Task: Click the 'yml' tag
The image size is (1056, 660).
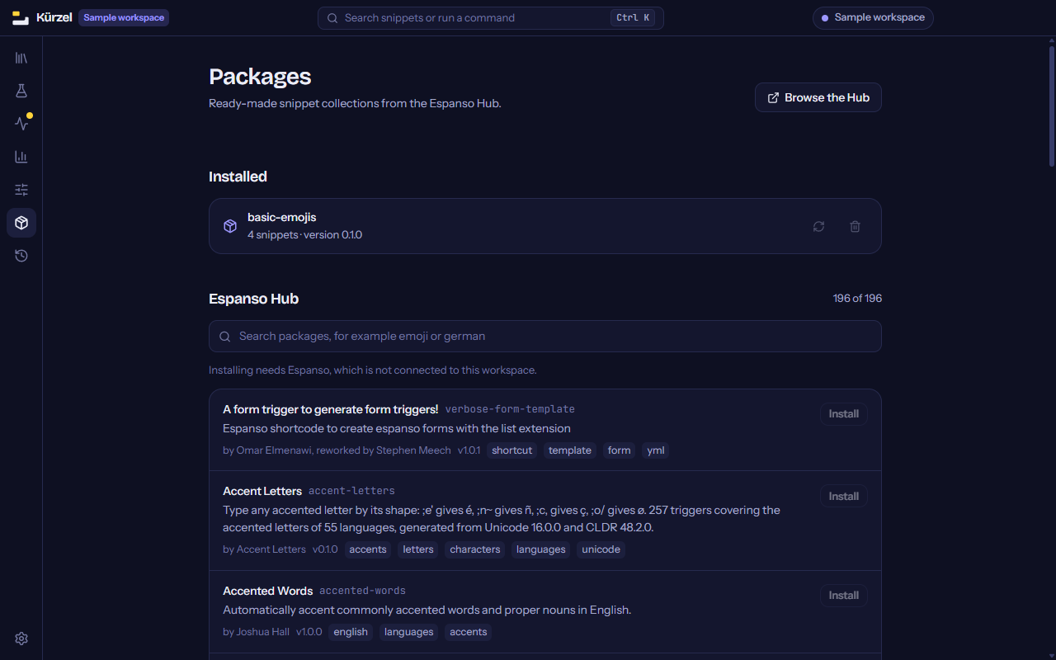Action: 656,450
